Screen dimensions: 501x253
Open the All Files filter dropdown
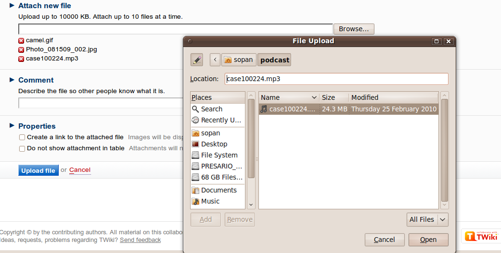pos(427,219)
